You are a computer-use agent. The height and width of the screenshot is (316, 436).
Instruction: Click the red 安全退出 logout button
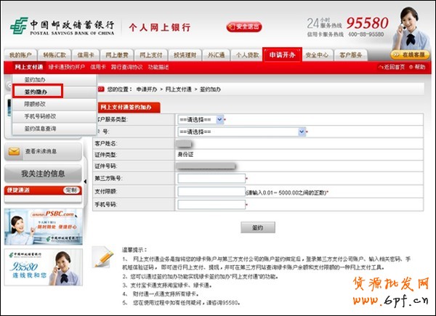click(244, 27)
